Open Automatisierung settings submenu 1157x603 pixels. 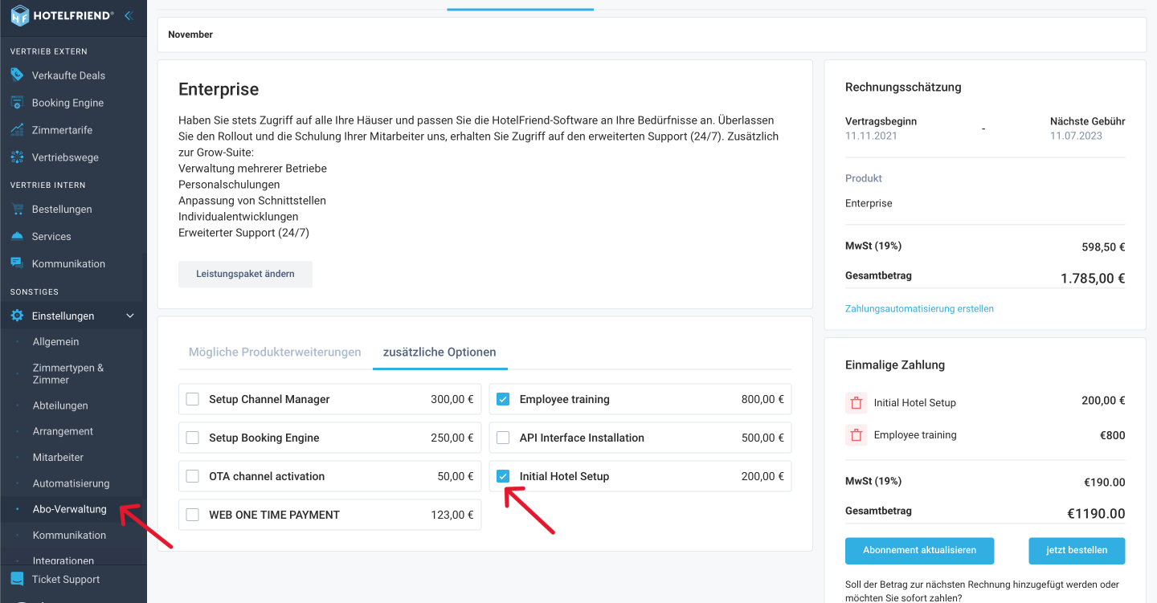tap(71, 483)
